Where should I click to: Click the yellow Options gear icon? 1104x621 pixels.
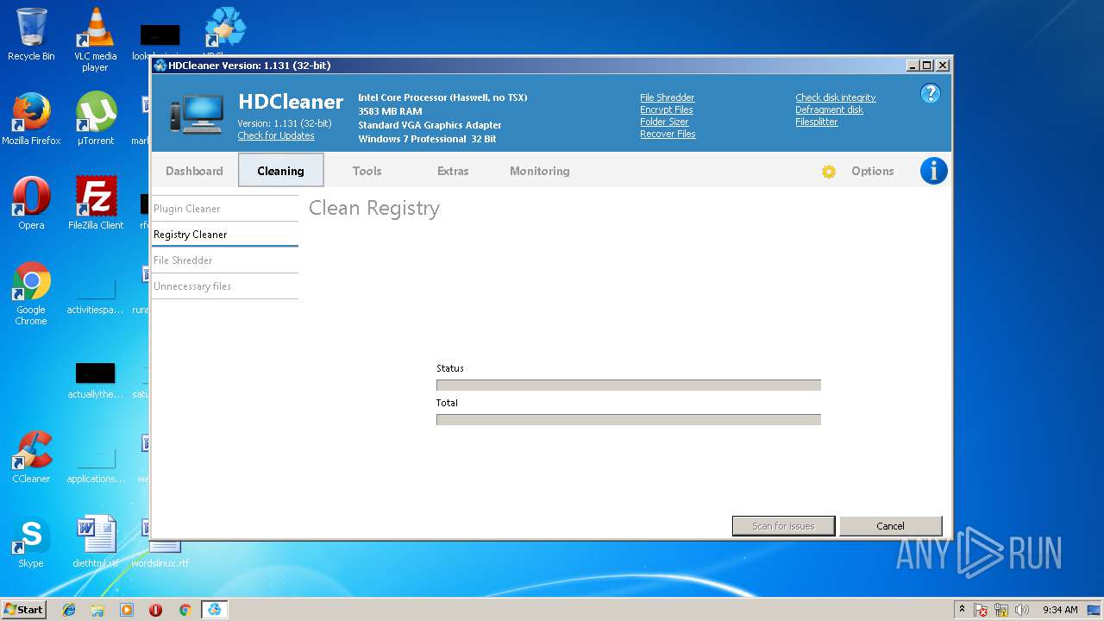coord(829,172)
